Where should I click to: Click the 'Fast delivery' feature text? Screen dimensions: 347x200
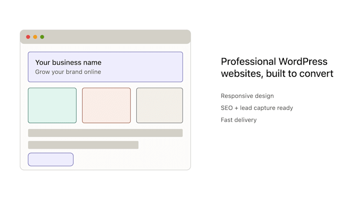tap(239, 120)
